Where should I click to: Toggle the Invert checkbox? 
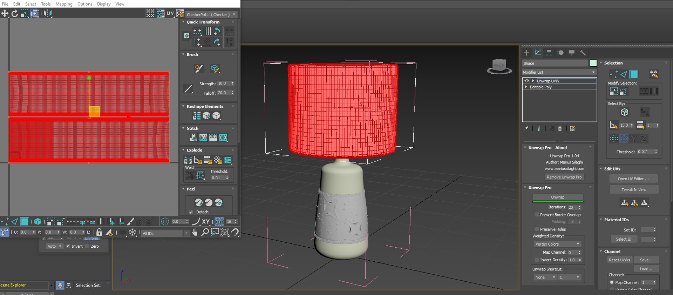[x=68, y=246]
